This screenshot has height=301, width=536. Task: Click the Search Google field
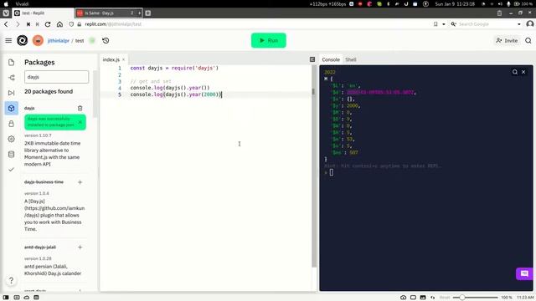click(486, 24)
